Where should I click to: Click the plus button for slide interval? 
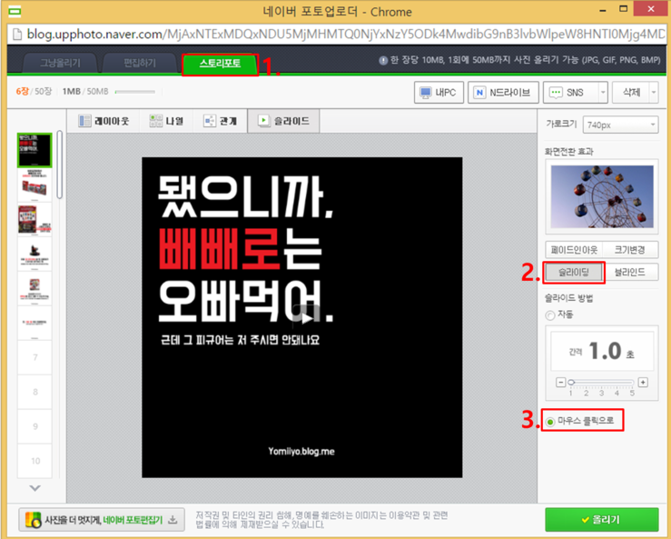pyautogui.click(x=643, y=382)
